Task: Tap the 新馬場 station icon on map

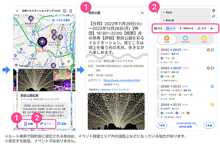Action: tap(61, 53)
